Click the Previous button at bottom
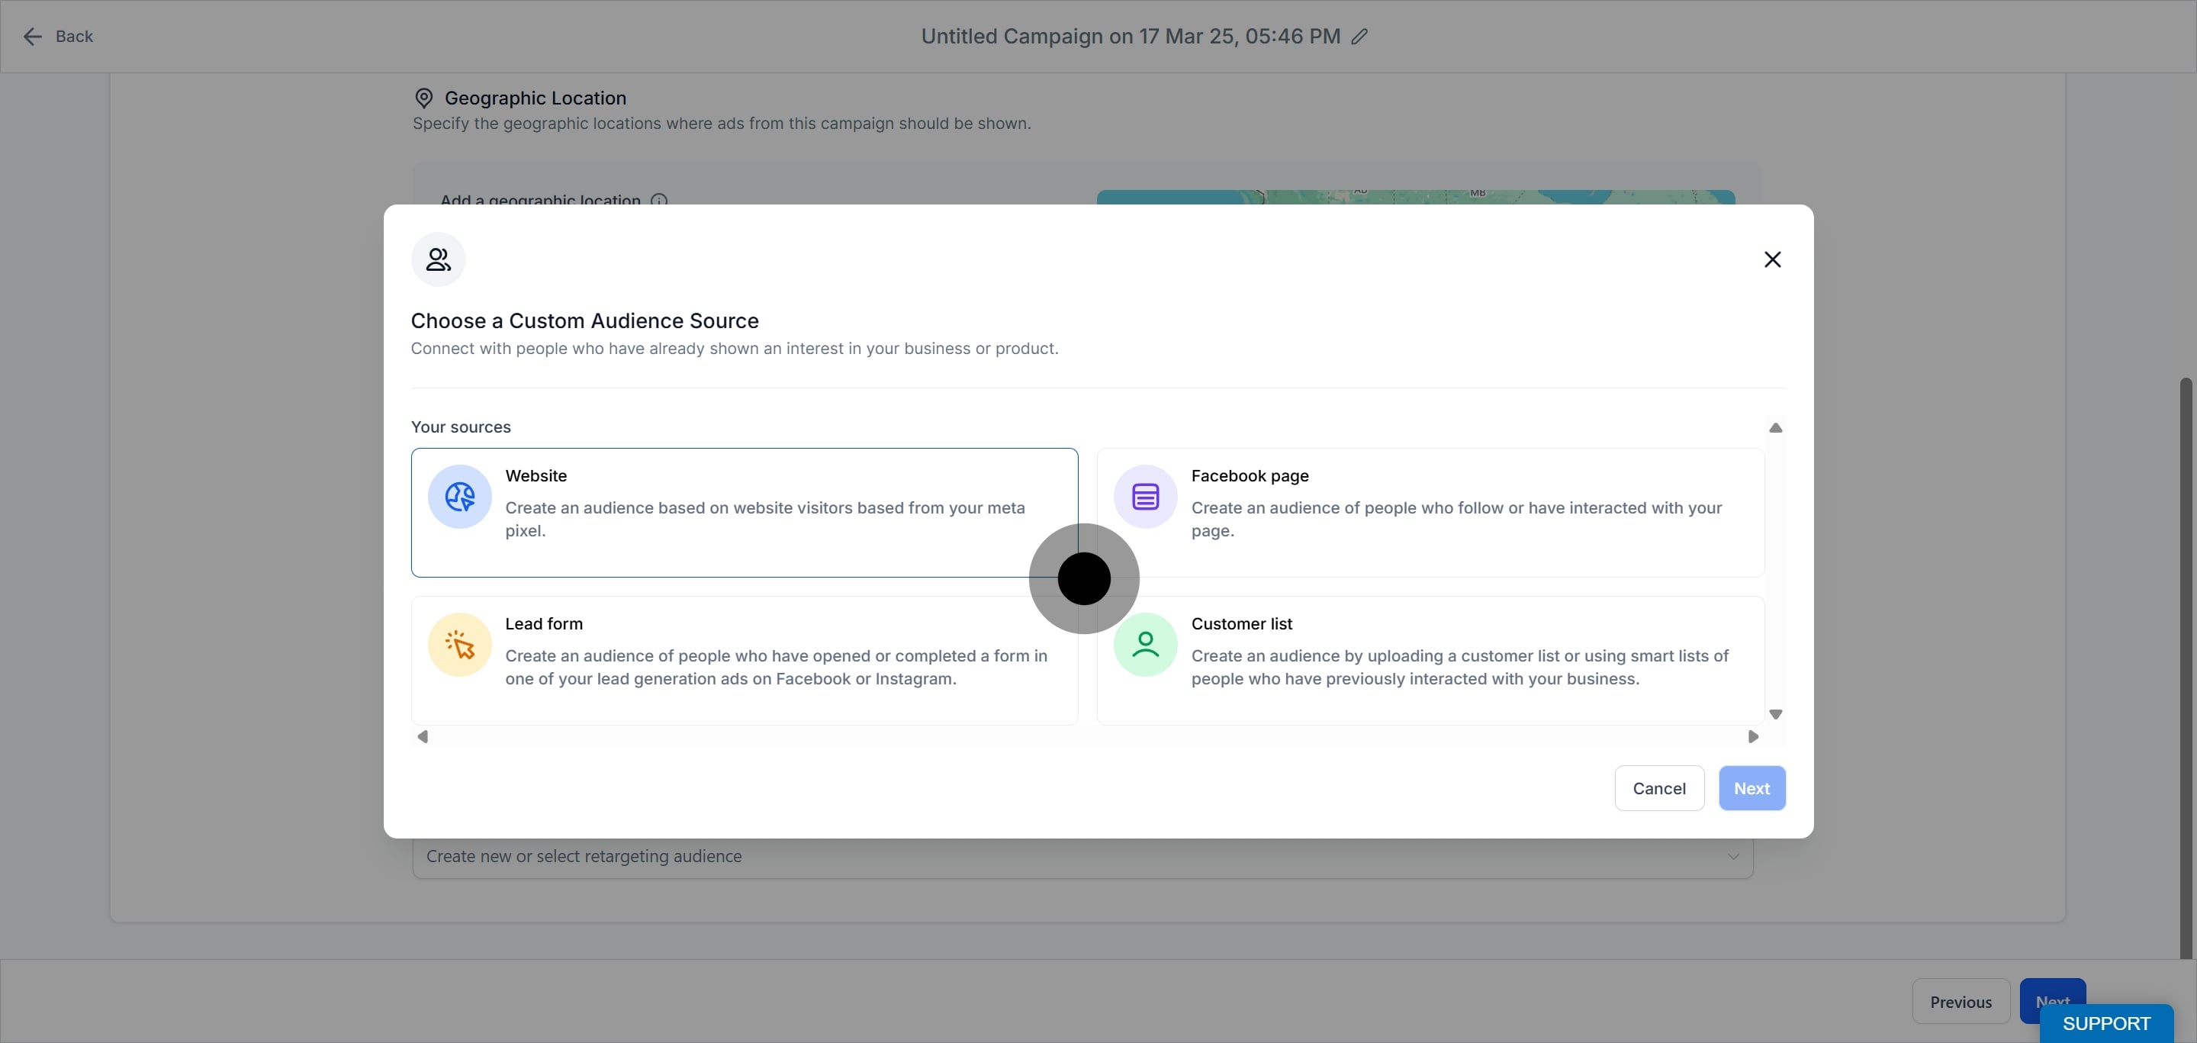This screenshot has height=1043, width=2197. pos(1960,1001)
